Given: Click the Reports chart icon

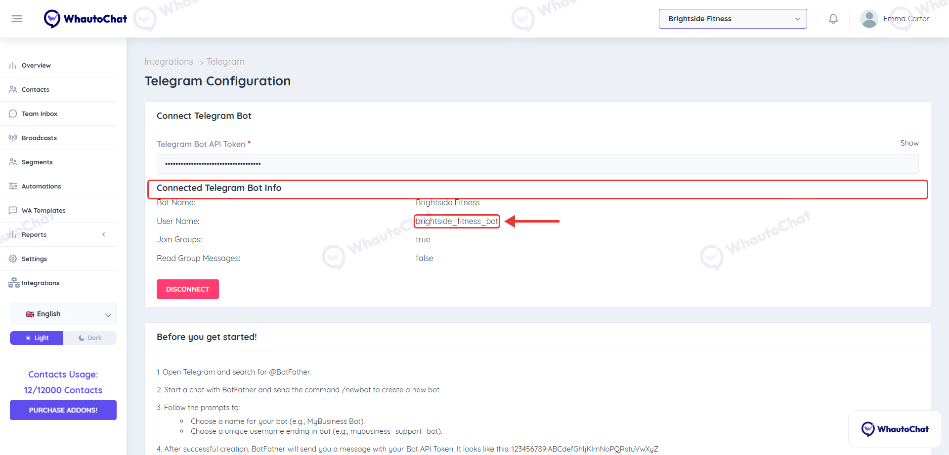Looking at the screenshot, I should [13, 235].
